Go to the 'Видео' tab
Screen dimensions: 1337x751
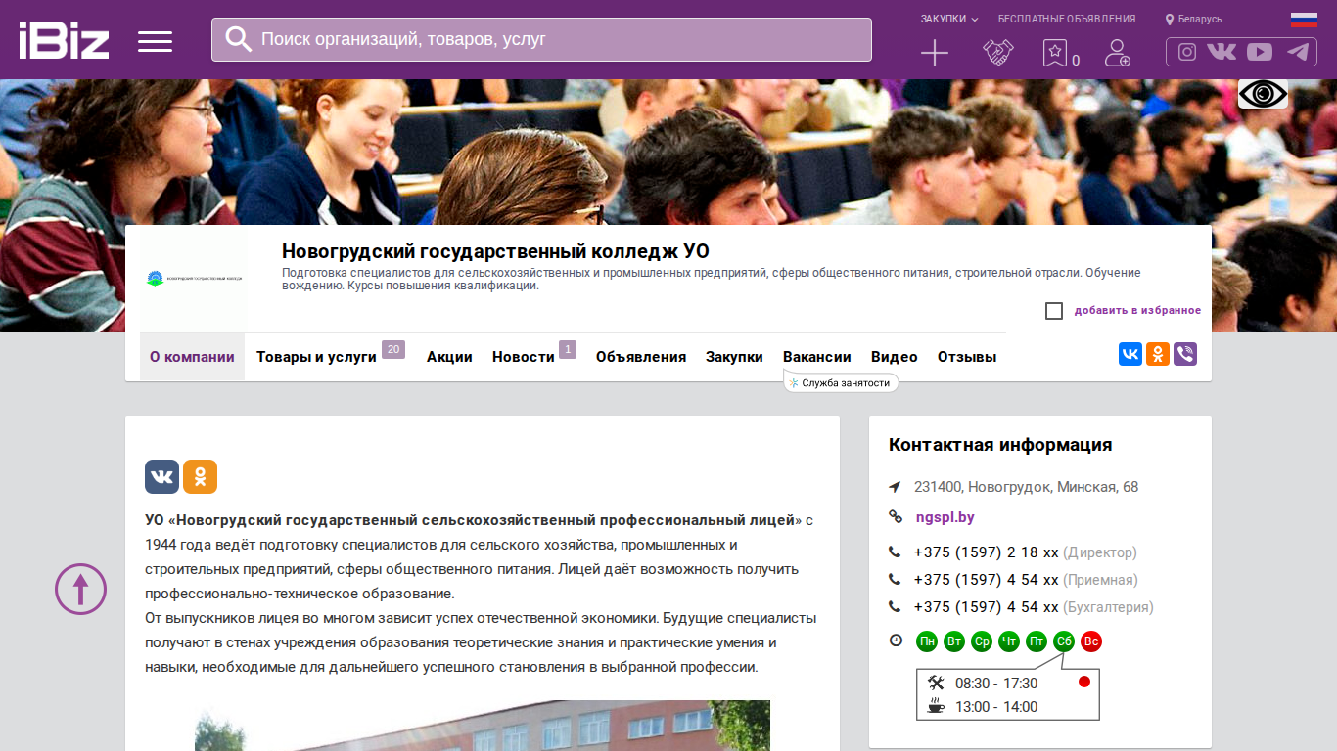895,357
